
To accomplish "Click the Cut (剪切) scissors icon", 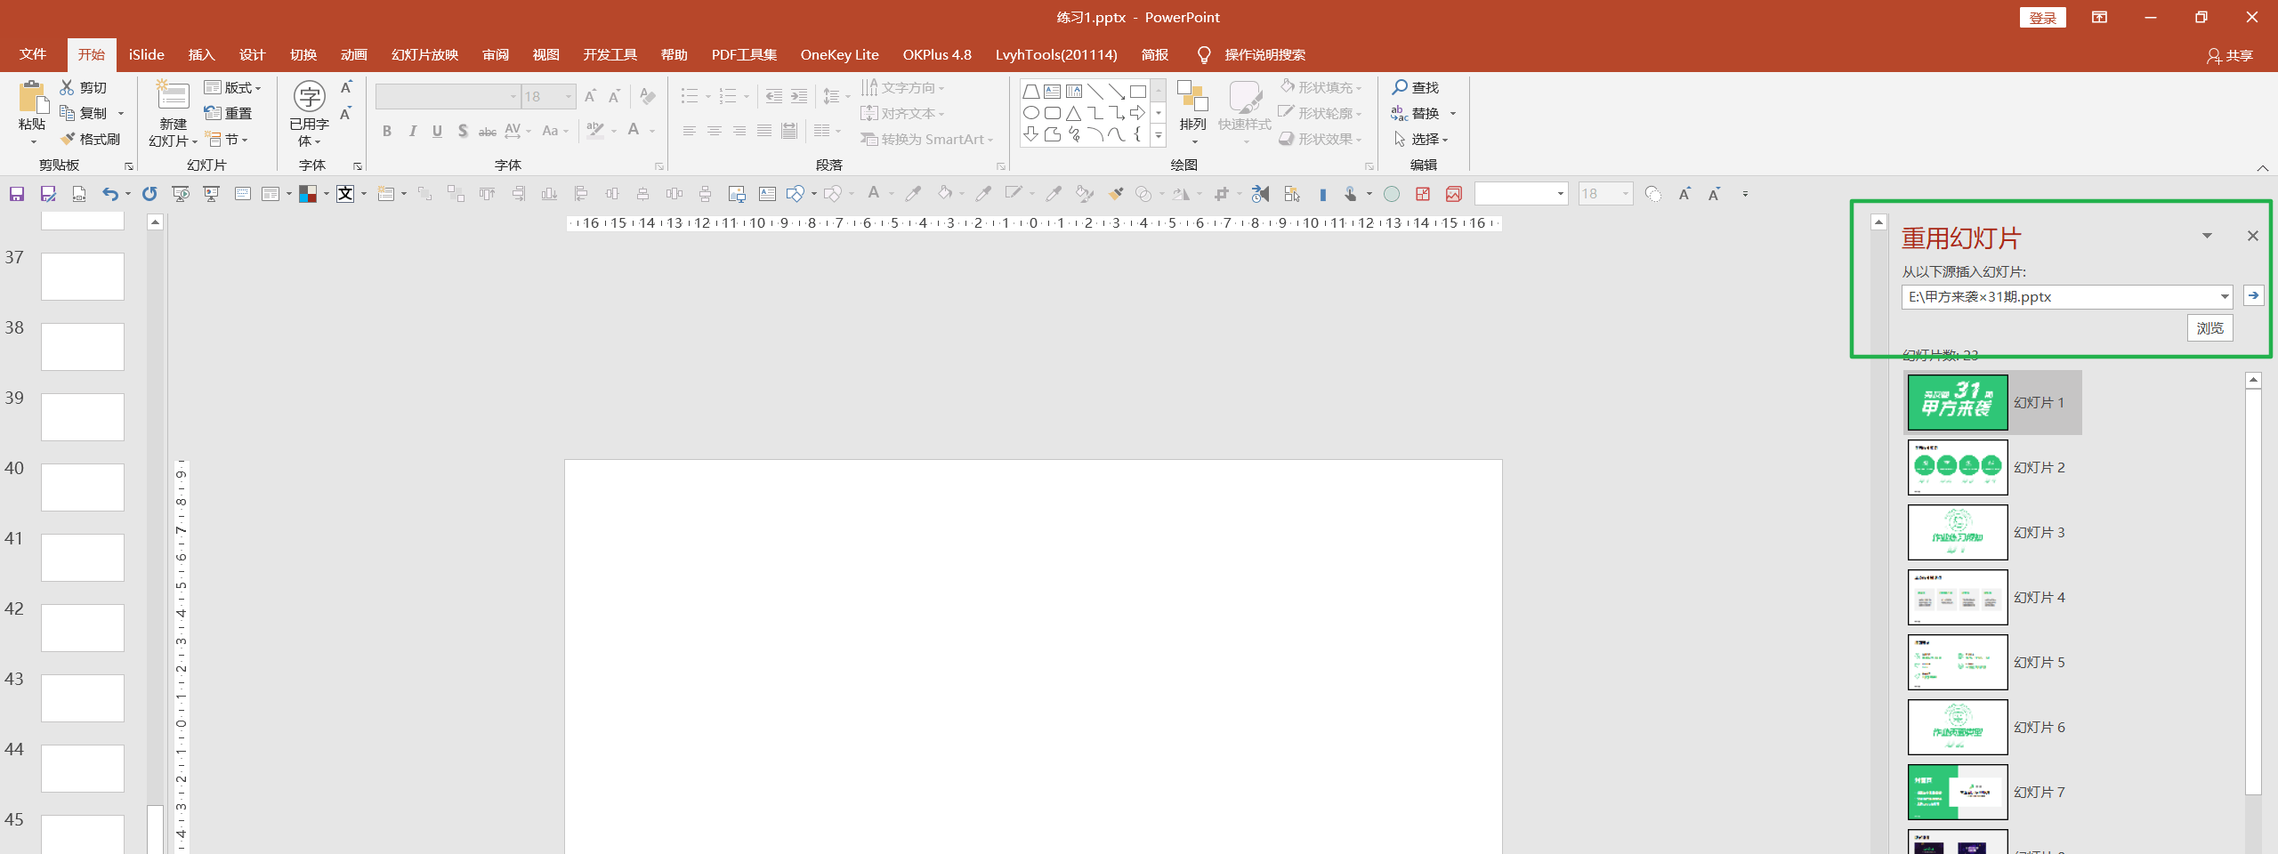I will (67, 87).
